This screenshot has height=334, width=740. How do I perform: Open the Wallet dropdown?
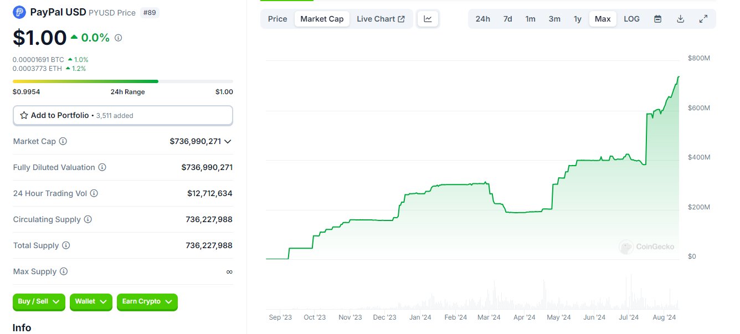point(91,301)
